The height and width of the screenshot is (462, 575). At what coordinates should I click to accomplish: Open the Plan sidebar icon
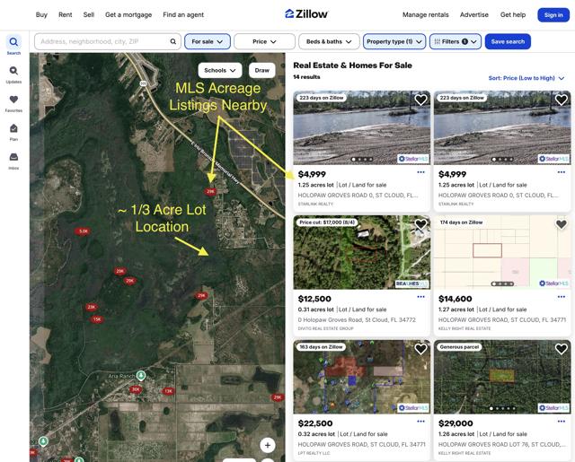pyautogui.click(x=13, y=132)
